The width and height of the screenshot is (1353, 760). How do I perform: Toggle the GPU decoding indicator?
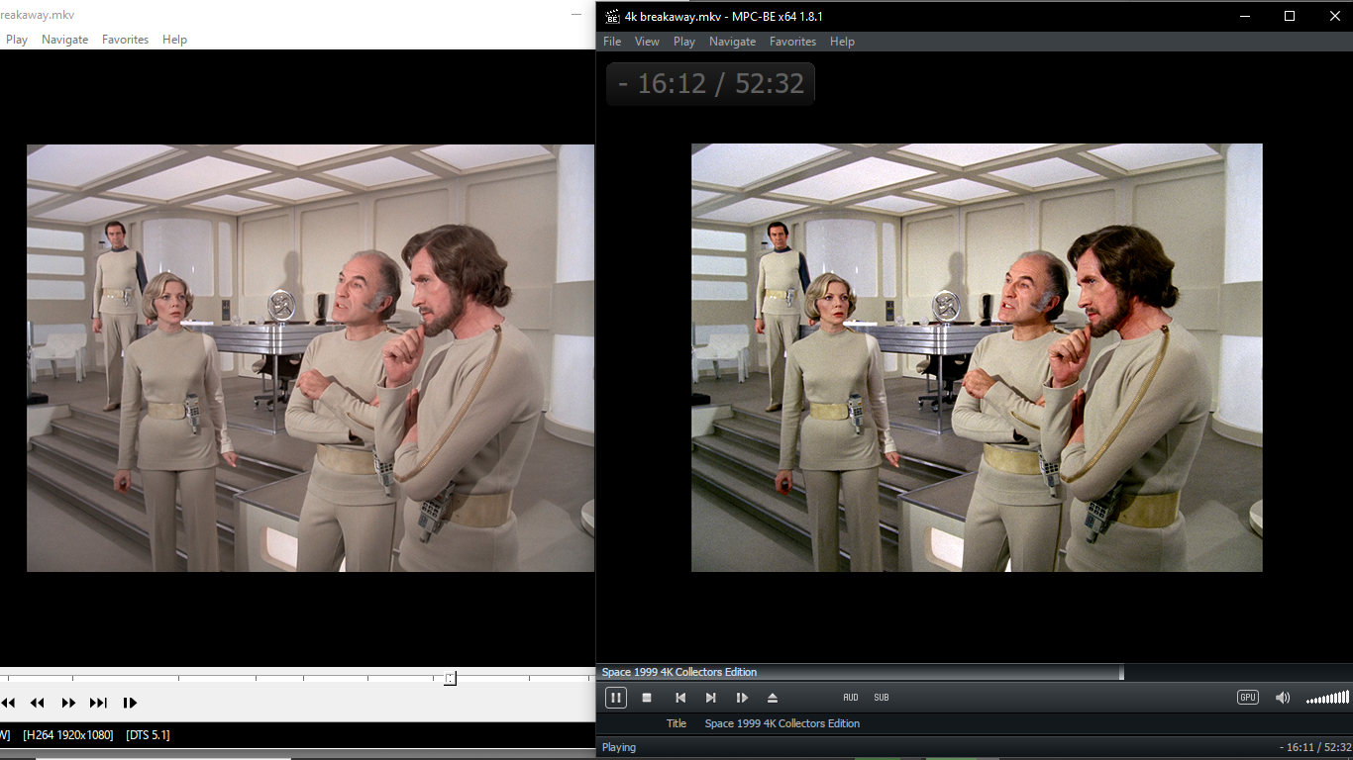tap(1248, 698)
